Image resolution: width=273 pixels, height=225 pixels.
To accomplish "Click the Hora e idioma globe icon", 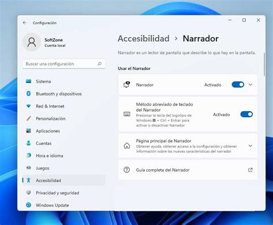I will (29, 155).
